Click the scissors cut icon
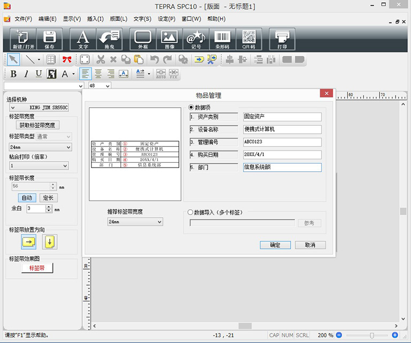Screen dimensions: 411x343 (101, 59)
